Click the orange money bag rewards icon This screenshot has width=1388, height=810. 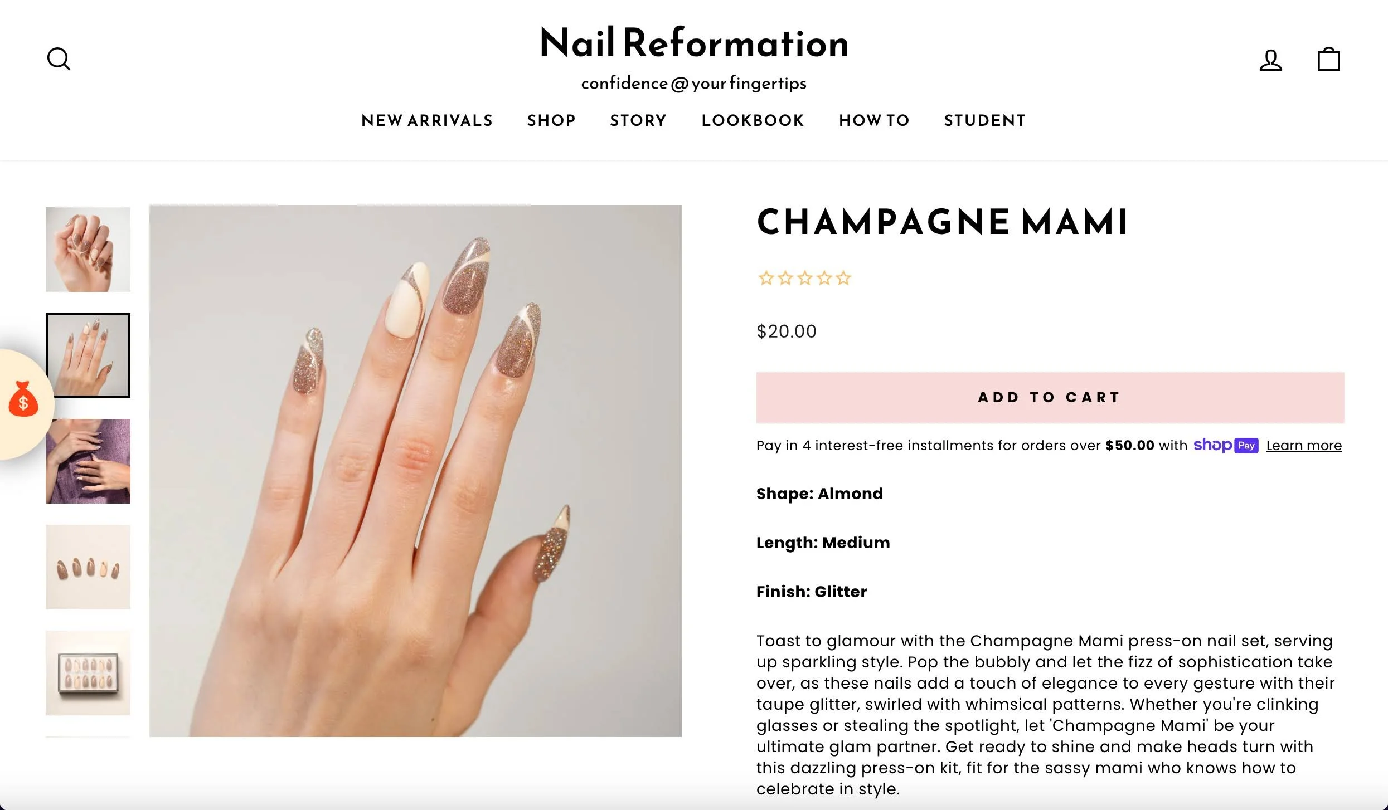point(23,399)
